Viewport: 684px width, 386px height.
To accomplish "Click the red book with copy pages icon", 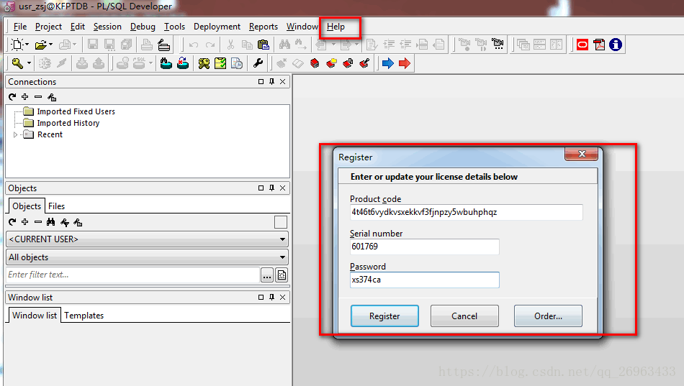I will (348, 63).
